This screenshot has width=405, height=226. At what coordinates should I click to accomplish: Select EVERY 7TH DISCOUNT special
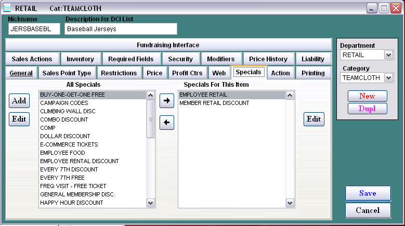(93, 169)
